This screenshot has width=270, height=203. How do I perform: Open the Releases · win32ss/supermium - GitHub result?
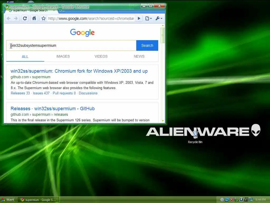click(x=52, y=109)
